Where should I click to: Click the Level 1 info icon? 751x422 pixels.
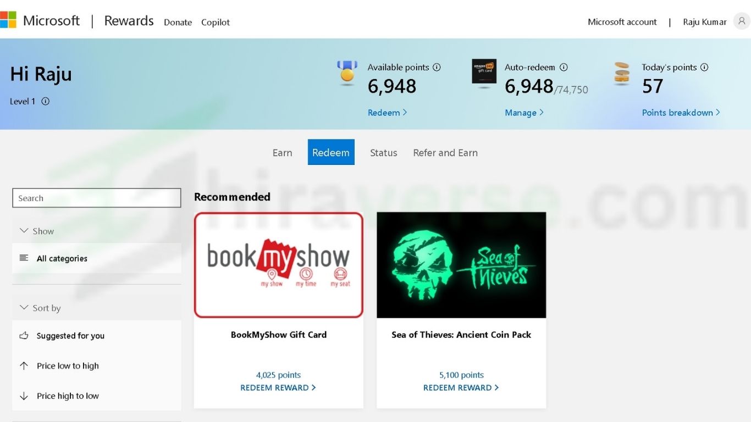46,101
